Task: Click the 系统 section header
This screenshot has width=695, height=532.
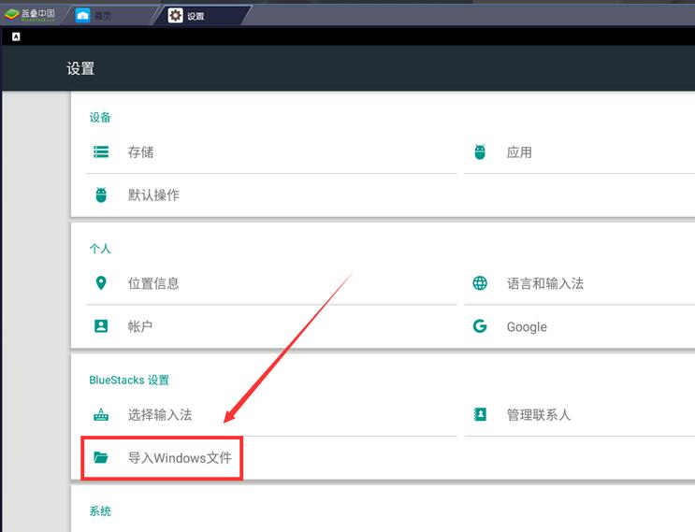Action: (x=100, y=511)
